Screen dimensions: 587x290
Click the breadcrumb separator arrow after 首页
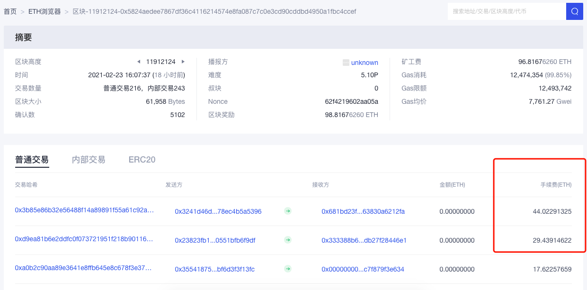coord(21,11)
